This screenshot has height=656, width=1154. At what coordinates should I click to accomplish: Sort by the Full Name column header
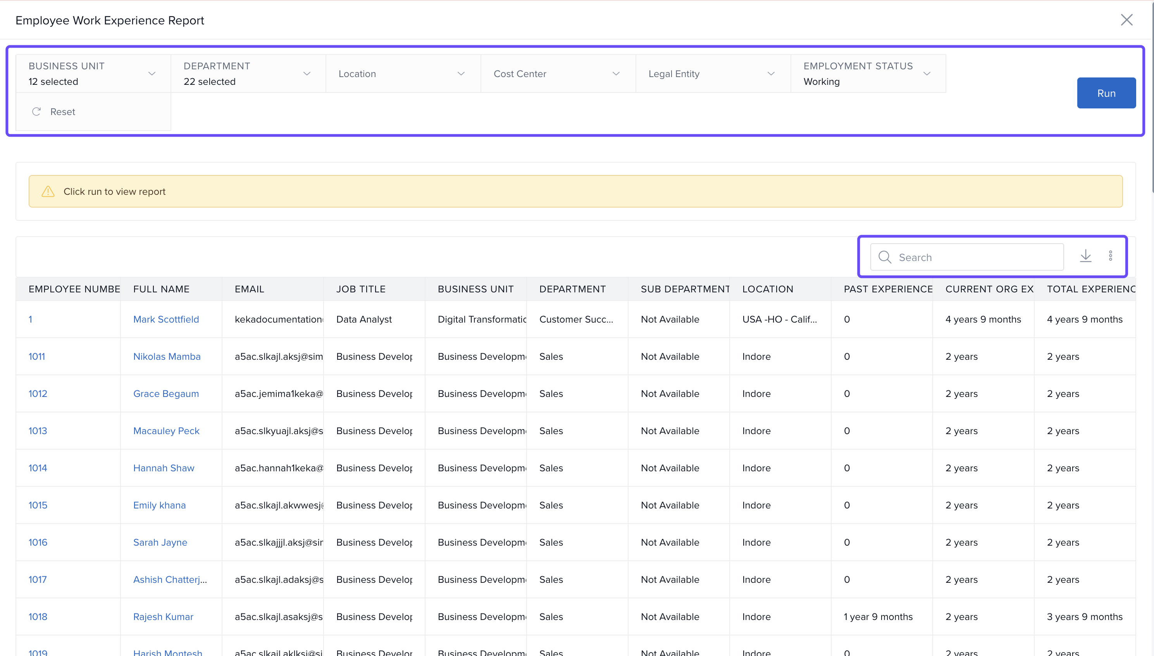pos(161,289)
